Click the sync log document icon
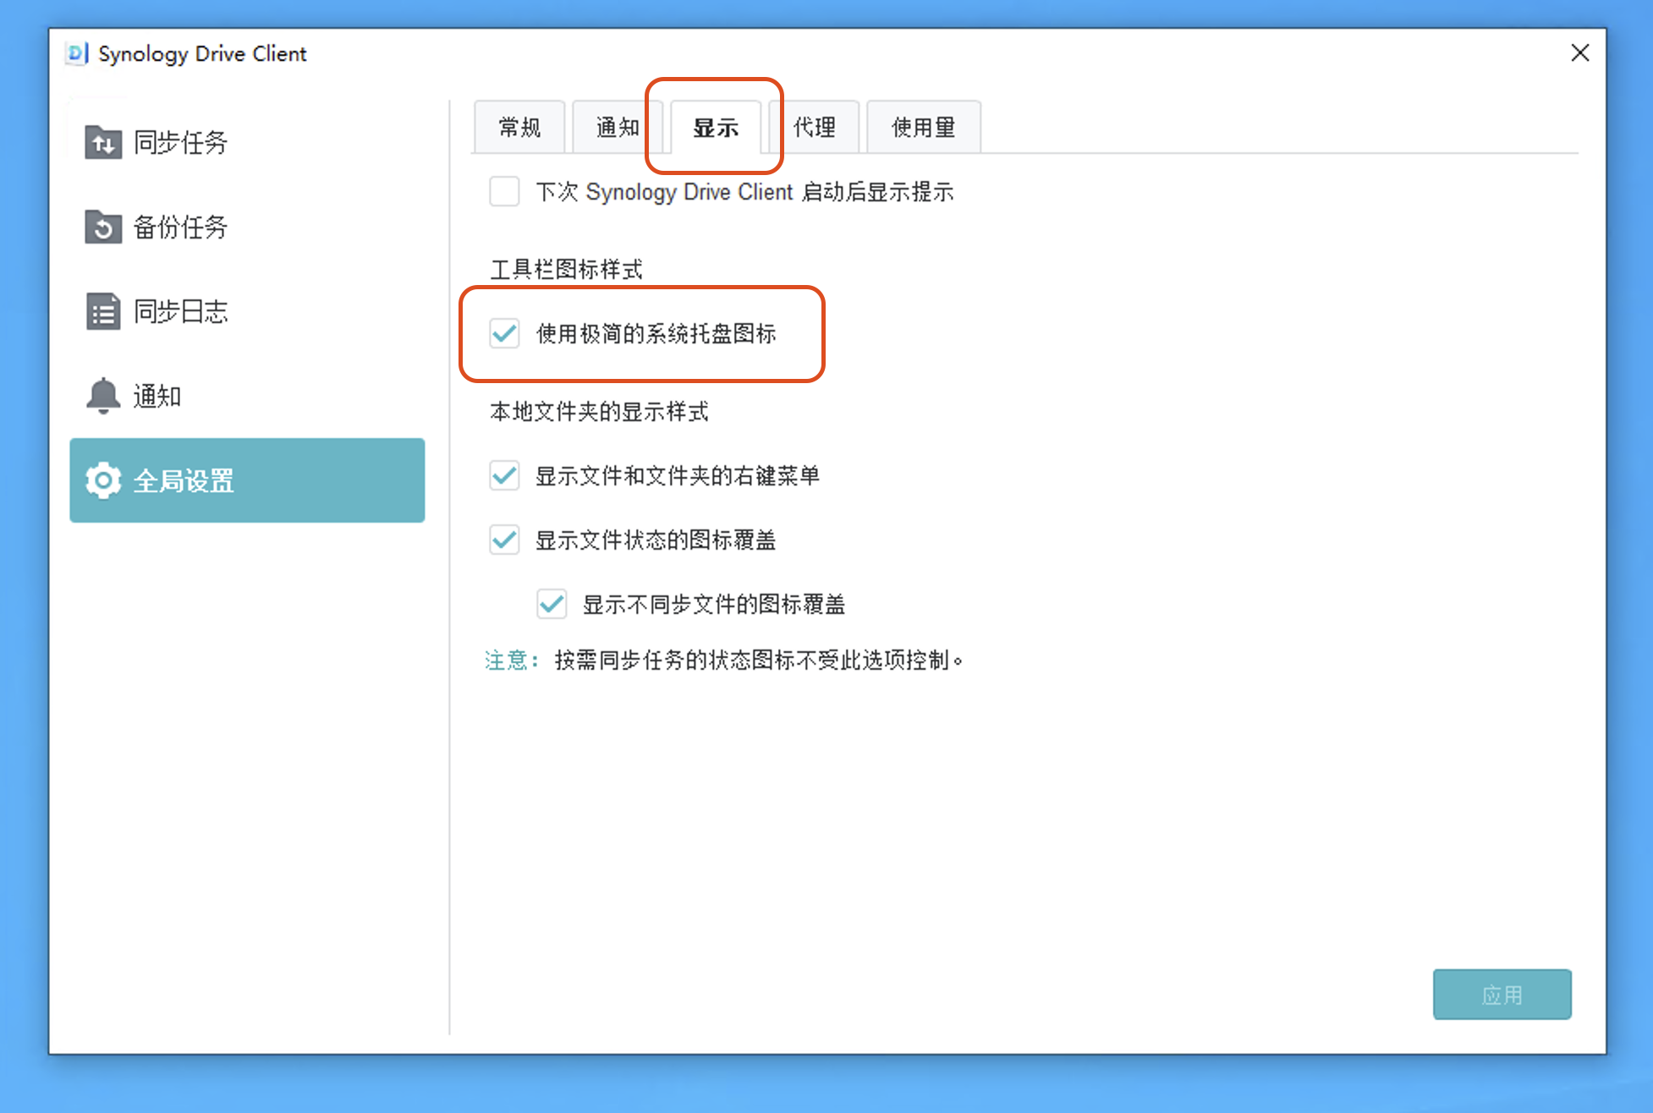Viewport: 1653px width, 1113px height. (x=103, y=311)
